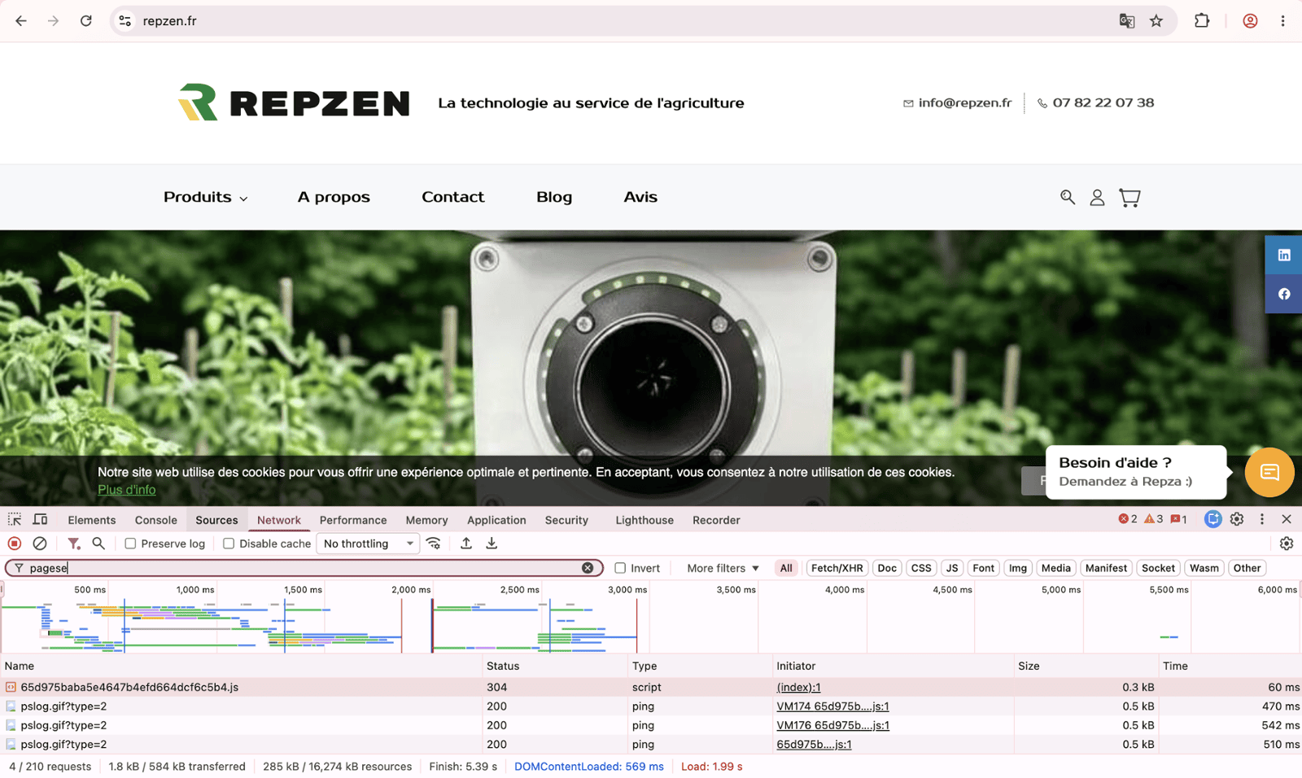The width and height of the screenshot is (1302, 778).
Task: Open the LinkedIn share button
Action: pos(1284,256)
